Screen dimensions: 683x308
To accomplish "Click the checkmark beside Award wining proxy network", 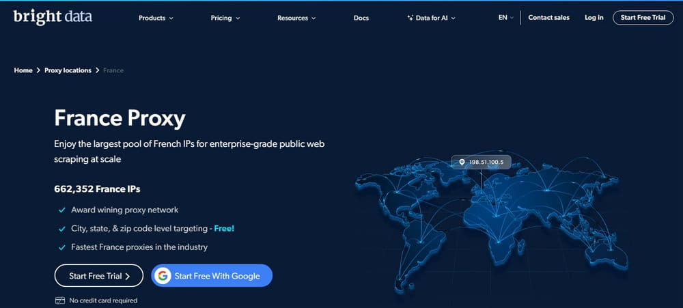I will [62, 210].
